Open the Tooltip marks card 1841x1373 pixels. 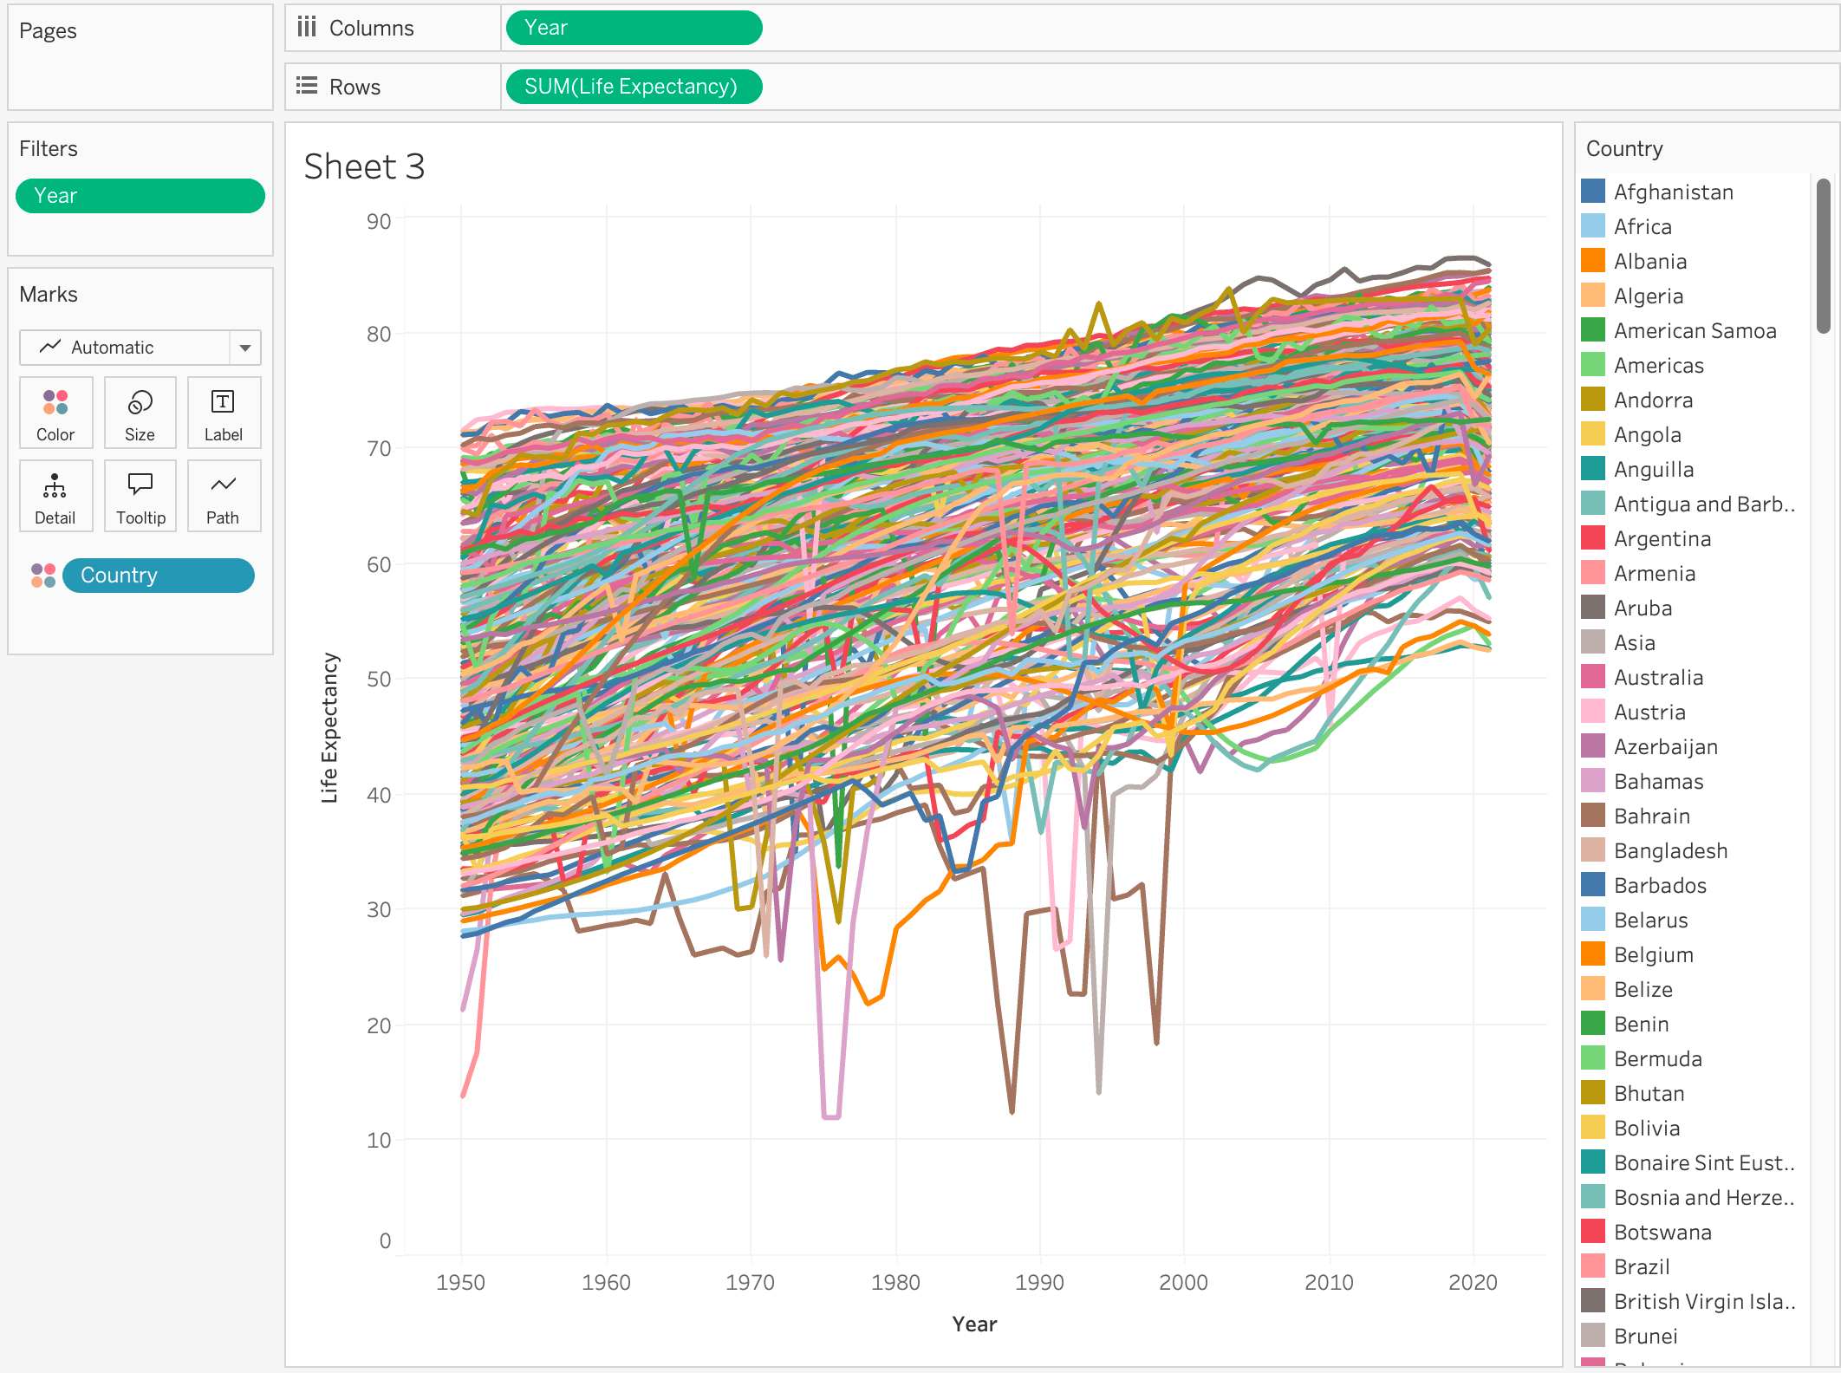(x=140, y=496)
